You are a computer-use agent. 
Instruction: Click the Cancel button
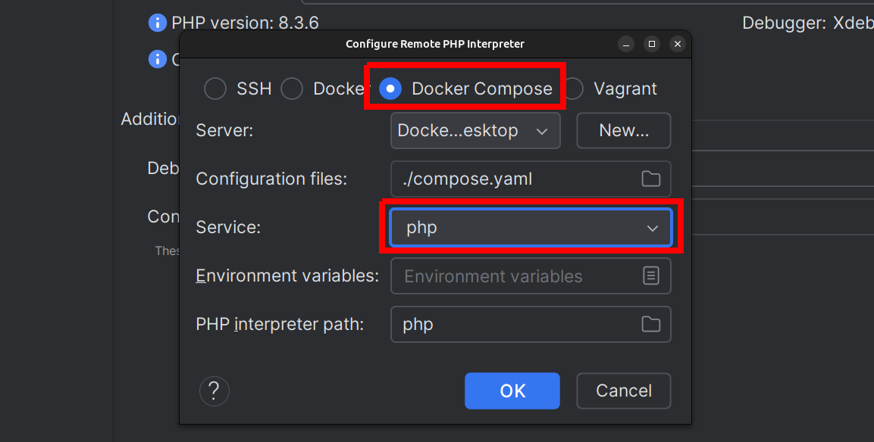click(x=624, y=391)
